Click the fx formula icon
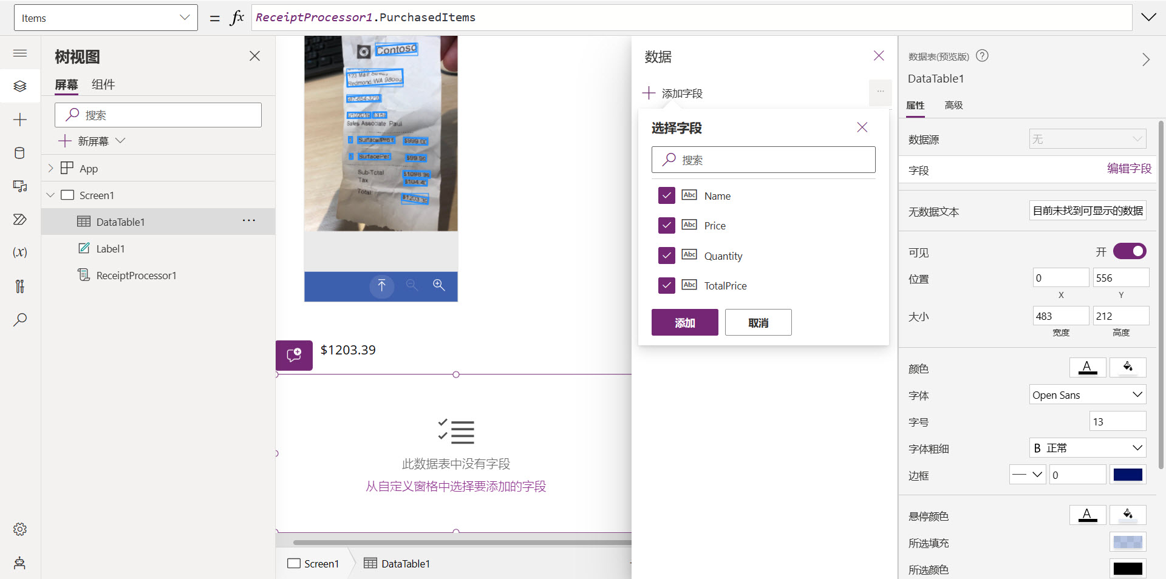The width and height of the screenshot is (1166, 579). pos(237,18)
